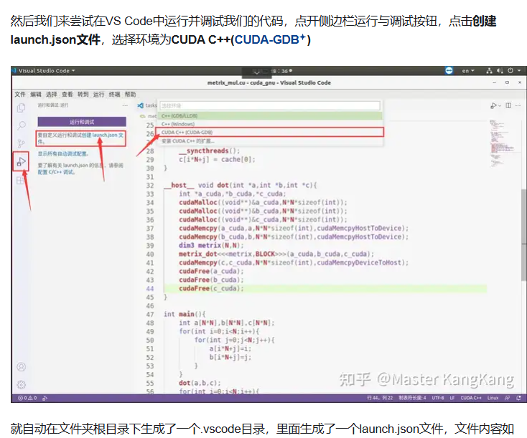This screenshot has height=438, width=527.
Task: Click the LF line ending status entry
Action: [452, 398]
